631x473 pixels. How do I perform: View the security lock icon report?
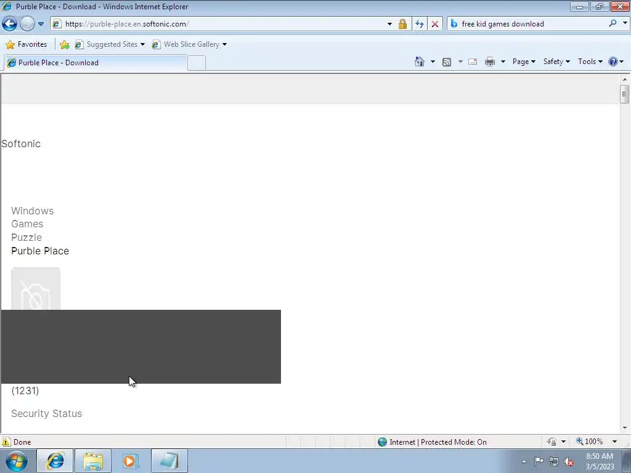pos(402,24)
